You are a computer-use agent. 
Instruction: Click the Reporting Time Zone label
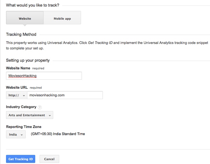click(x=24, y=127)
